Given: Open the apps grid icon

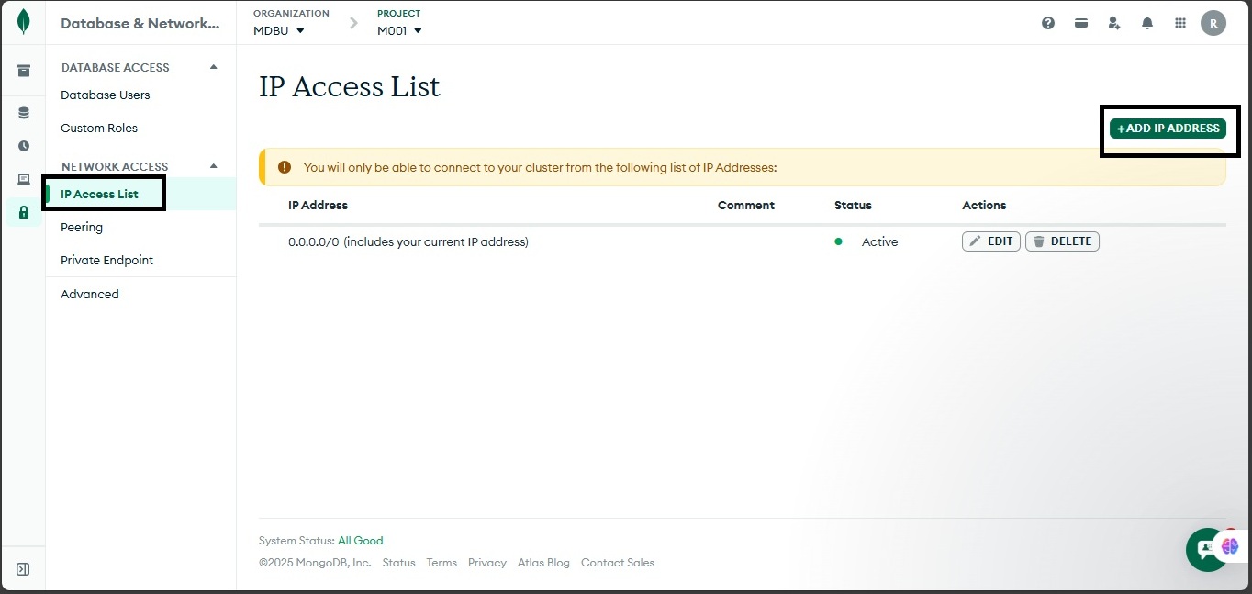Looking at the screenshot, I should pyautogui.click(x=1180, y=23).
